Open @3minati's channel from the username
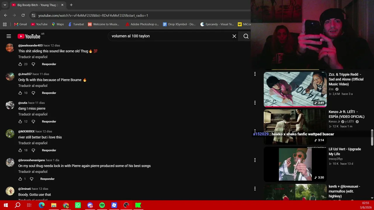 point(25,189)
